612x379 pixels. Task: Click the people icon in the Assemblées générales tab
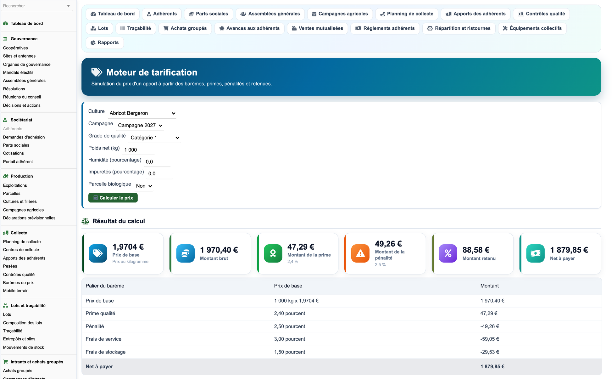(x=243, y=14)
